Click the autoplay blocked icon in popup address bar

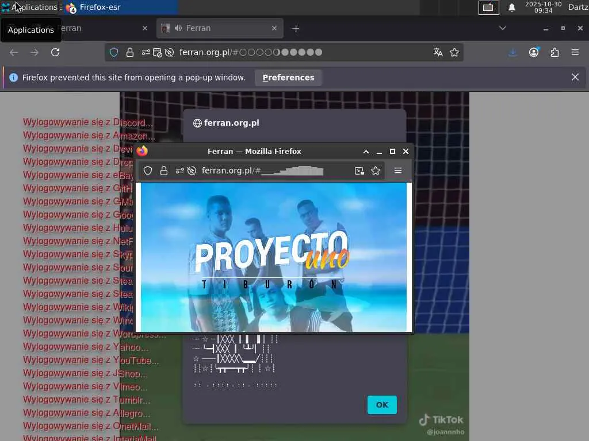[x=192, y=171]
